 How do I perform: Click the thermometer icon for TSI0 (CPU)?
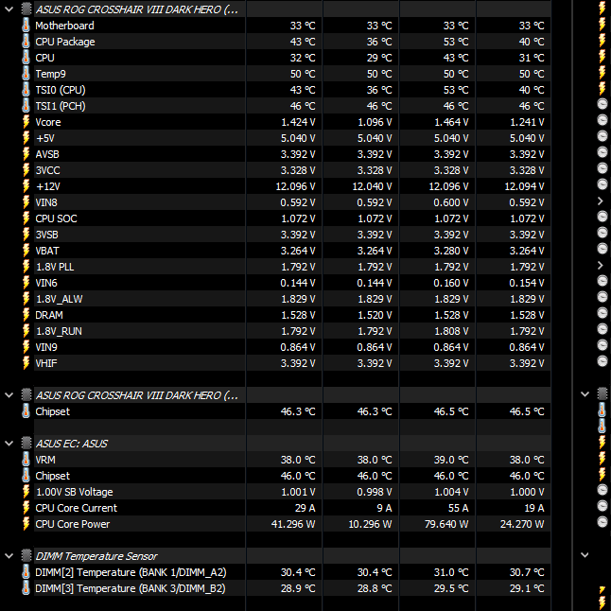tap(26, 90)
